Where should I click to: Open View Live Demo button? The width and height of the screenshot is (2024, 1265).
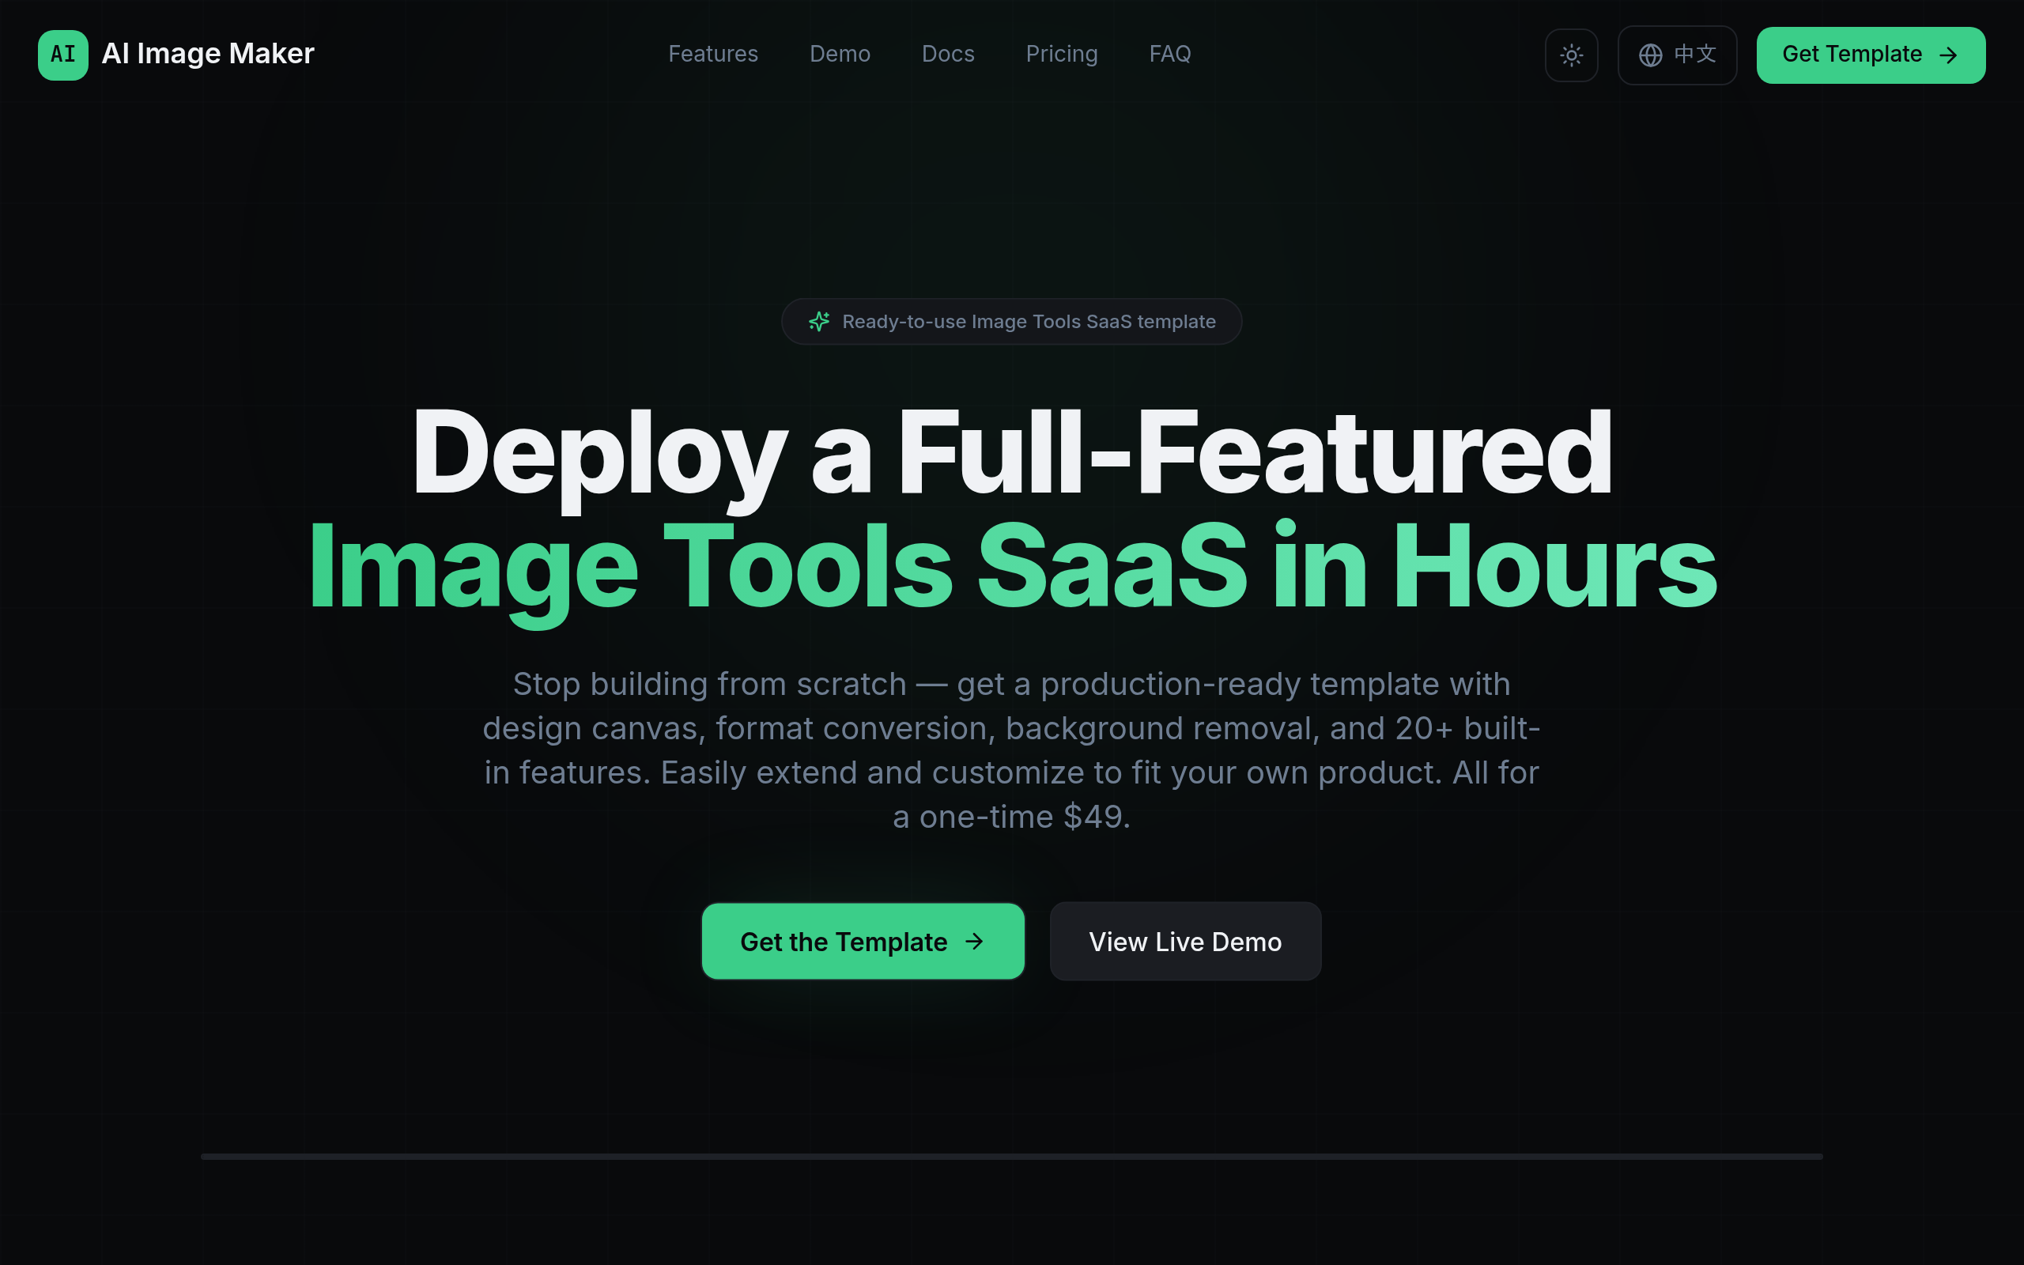pyautogui.click(x=1185, y=941)
